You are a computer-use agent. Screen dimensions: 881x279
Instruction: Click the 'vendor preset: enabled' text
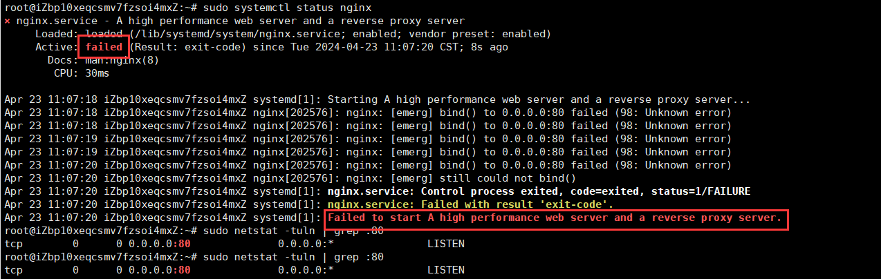[x=476, y=34]
